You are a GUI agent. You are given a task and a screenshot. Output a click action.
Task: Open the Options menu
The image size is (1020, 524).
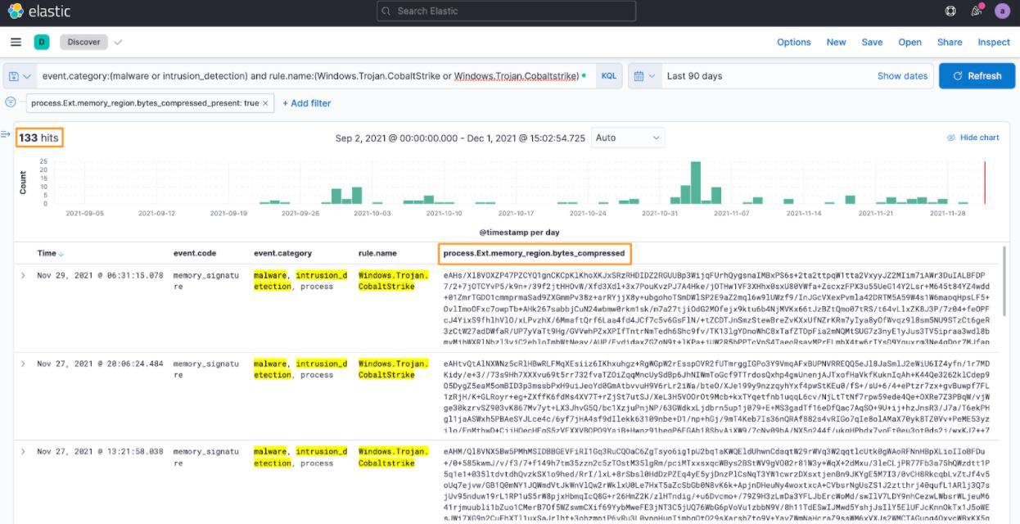tap(793, 42)
